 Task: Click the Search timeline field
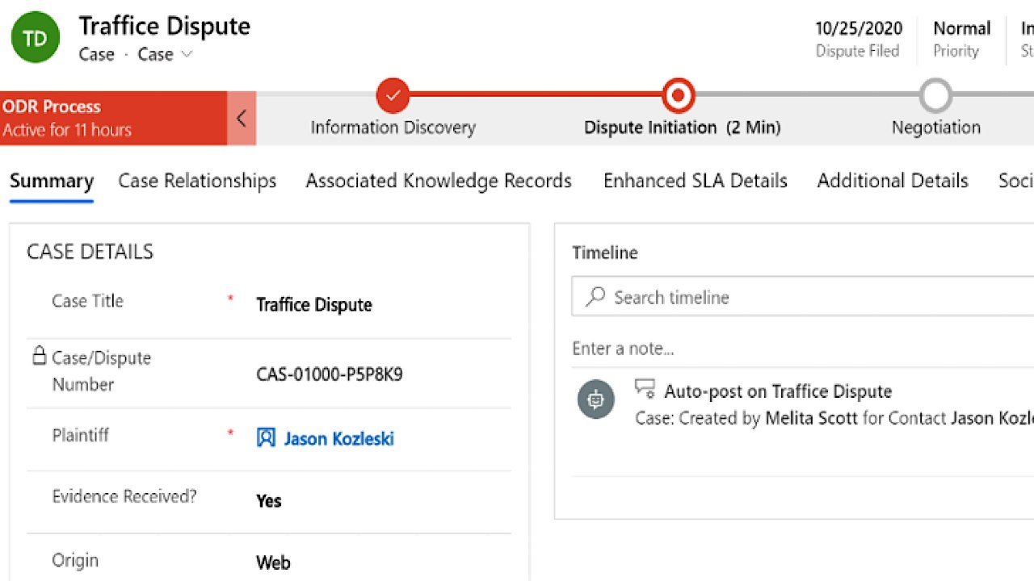click(808, 298)
